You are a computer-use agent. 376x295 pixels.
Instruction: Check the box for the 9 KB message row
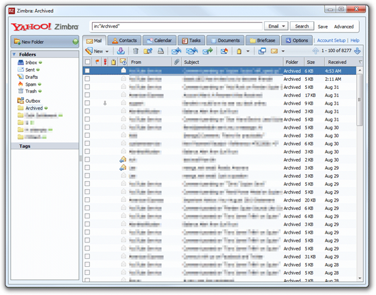(x=87, y=103)
